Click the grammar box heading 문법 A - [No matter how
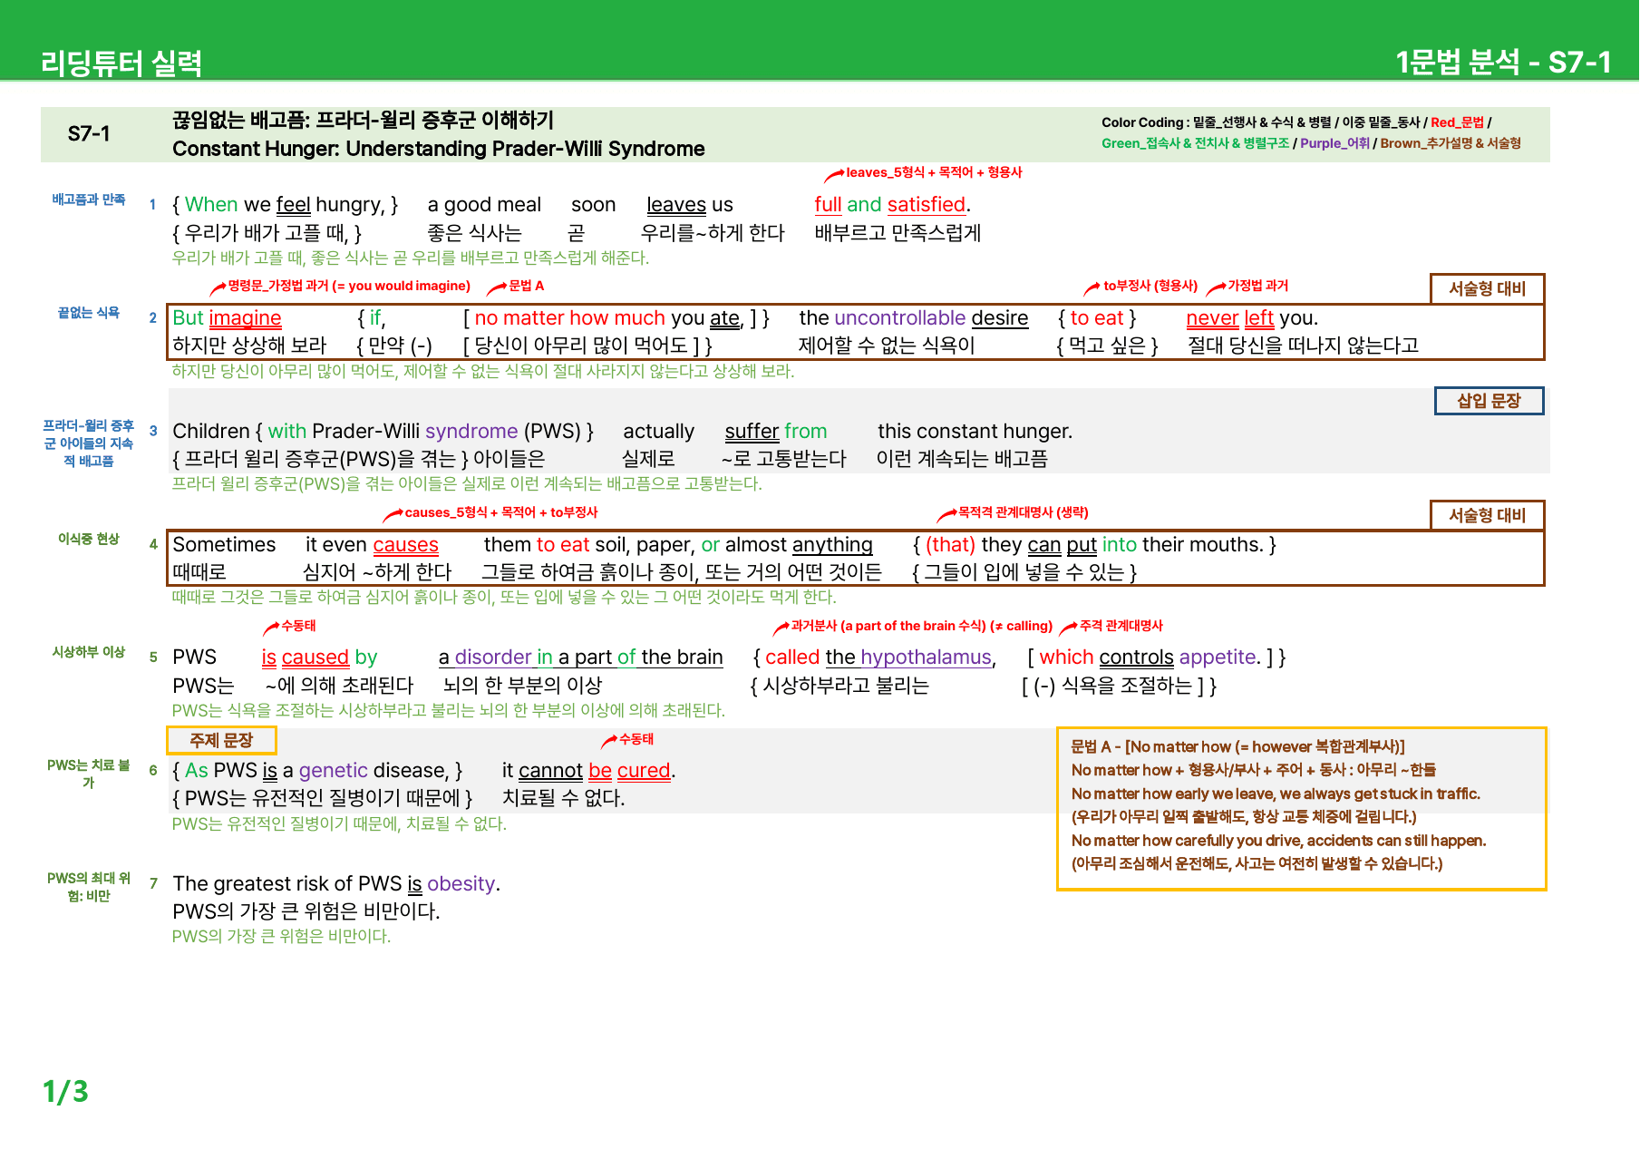 1237,747
